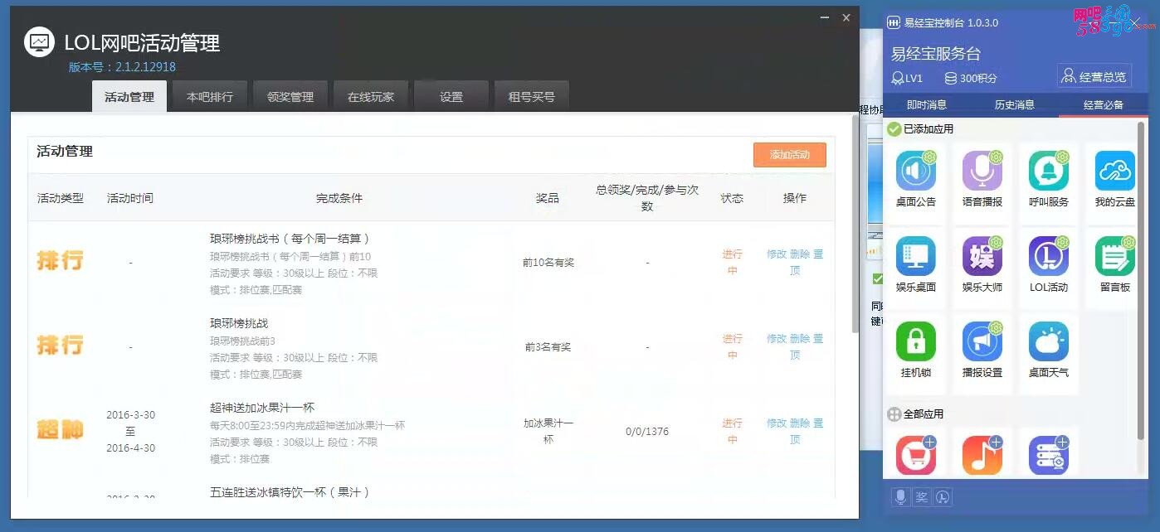The image size is (1160, 532).
Task: Open the 语音播报 microphone app
Action: (x=982, y=172)
